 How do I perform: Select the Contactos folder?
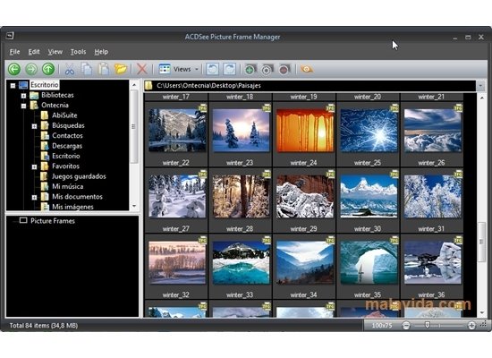[x=67, y=136]
